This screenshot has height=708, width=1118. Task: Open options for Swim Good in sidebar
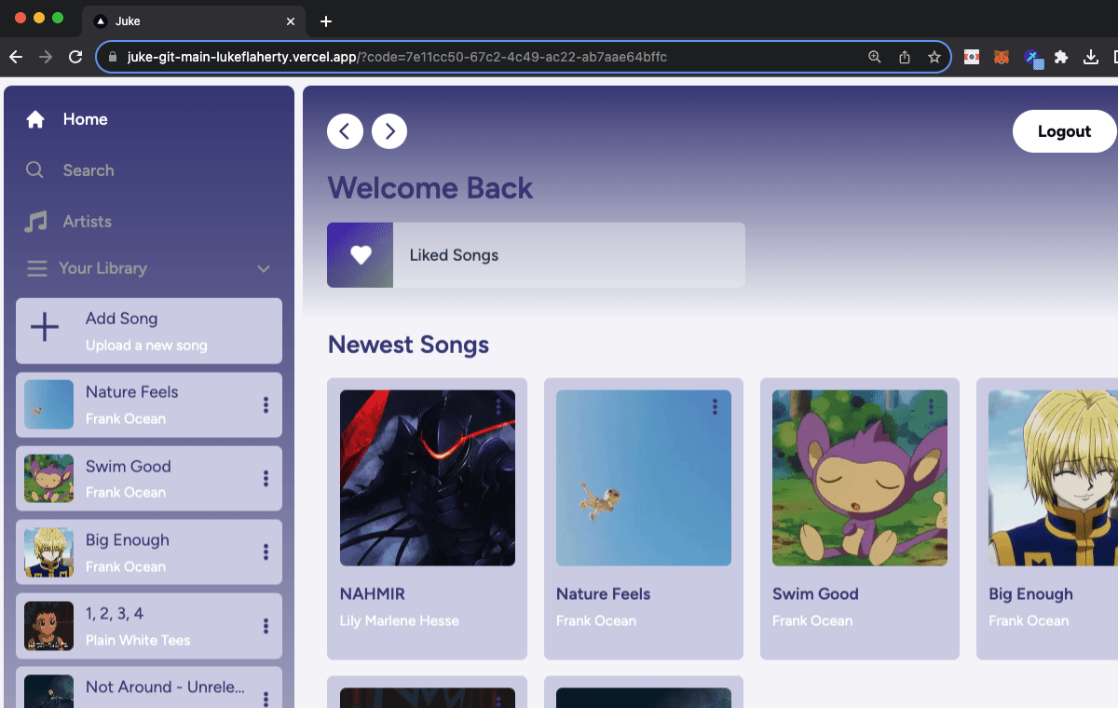(x=266, y=478)
